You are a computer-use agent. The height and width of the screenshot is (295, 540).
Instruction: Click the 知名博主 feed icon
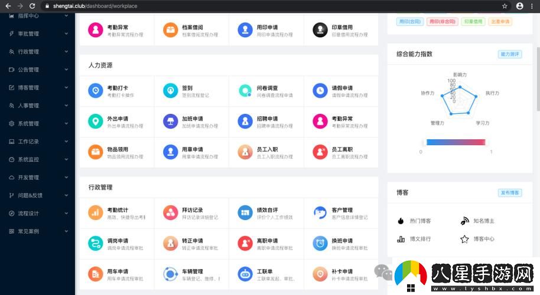click(x=464, y=221)
